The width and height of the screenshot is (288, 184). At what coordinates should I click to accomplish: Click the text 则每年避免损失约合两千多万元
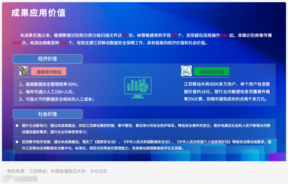click(236, 99)
